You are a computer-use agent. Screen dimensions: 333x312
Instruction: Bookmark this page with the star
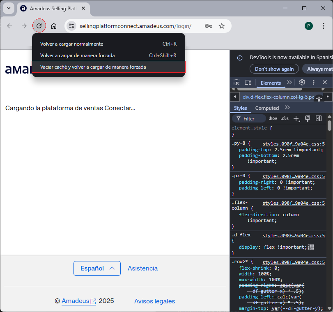222,26
